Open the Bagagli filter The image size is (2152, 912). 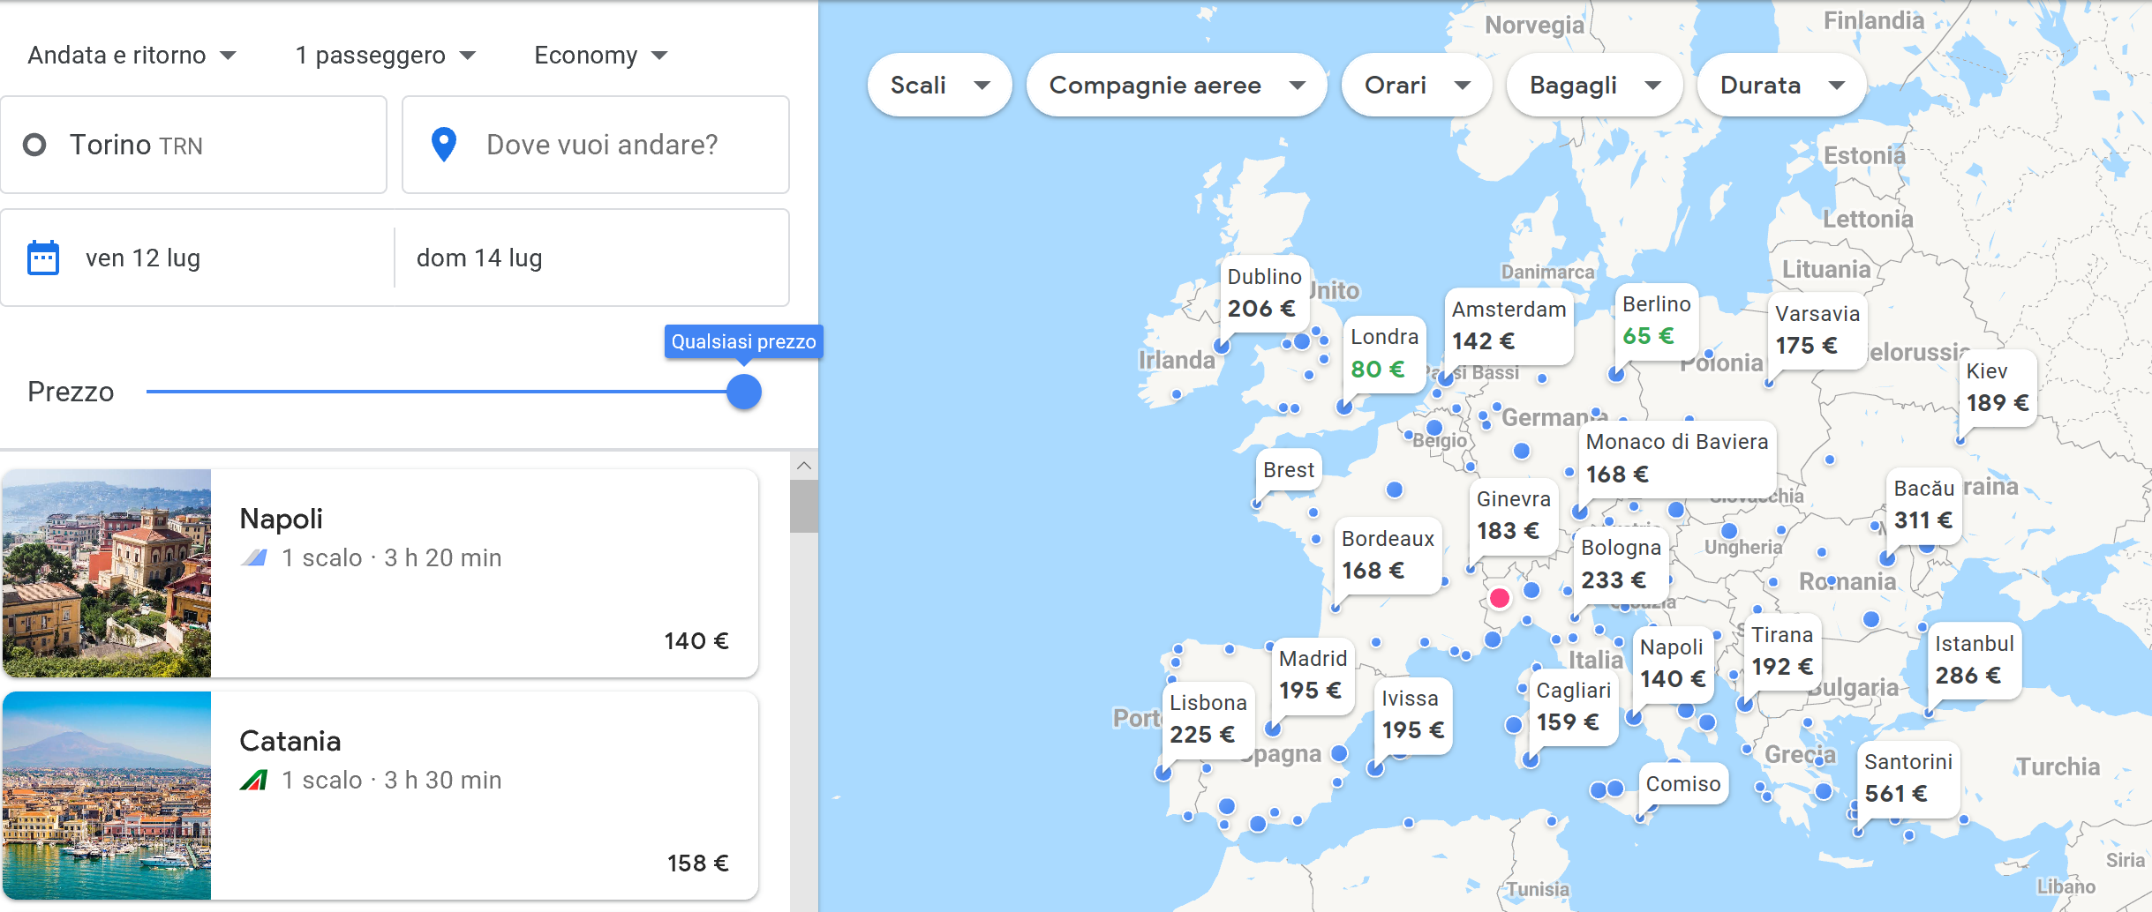(x=1594, y=86)
